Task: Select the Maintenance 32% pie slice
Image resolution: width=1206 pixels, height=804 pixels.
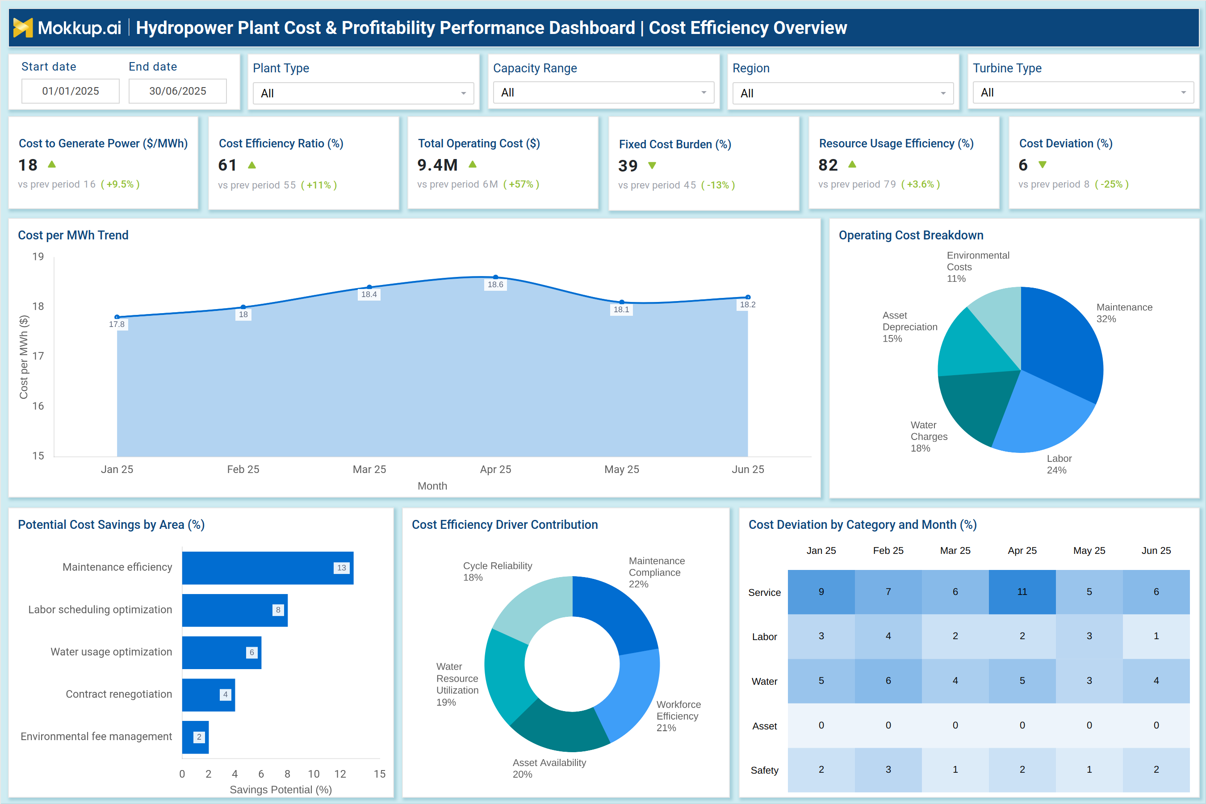Action: point(1061,343)
